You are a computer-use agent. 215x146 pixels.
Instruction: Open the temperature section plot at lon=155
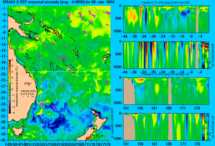click(166, 19)
